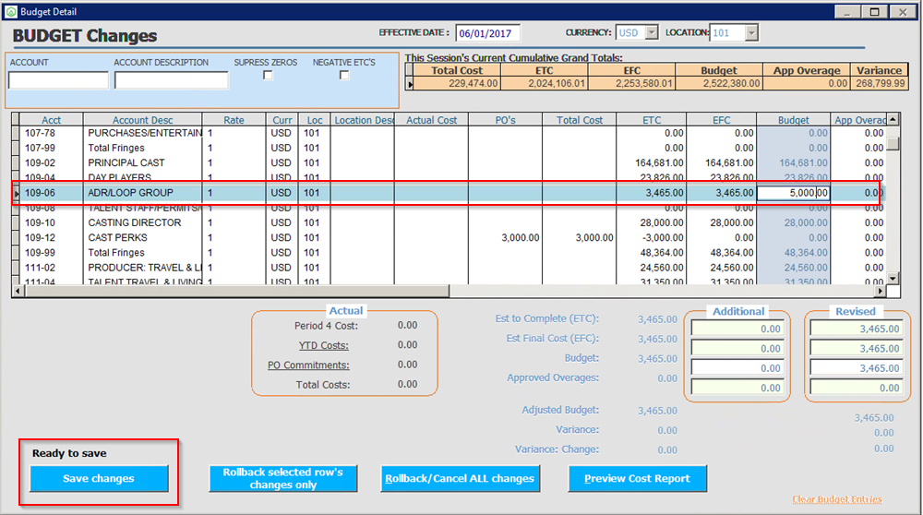Click the ETC column header in grid

(652, 120)
